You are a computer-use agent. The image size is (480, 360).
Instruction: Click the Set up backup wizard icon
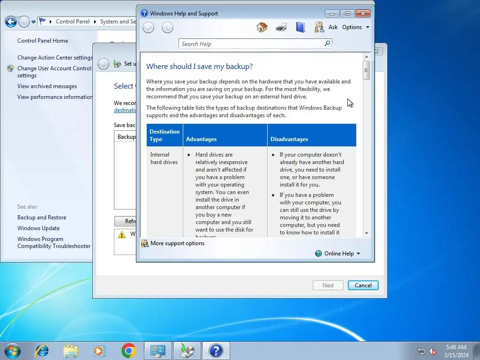[117, 64]
